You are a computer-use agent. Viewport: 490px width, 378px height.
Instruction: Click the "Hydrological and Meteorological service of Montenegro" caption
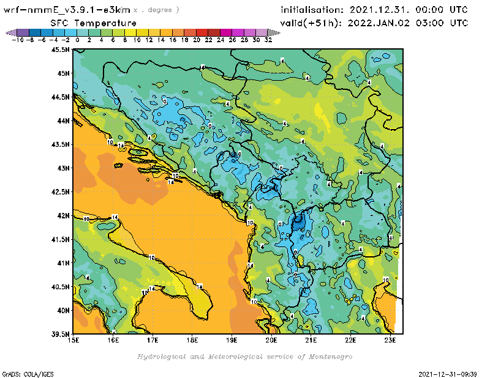244,357
